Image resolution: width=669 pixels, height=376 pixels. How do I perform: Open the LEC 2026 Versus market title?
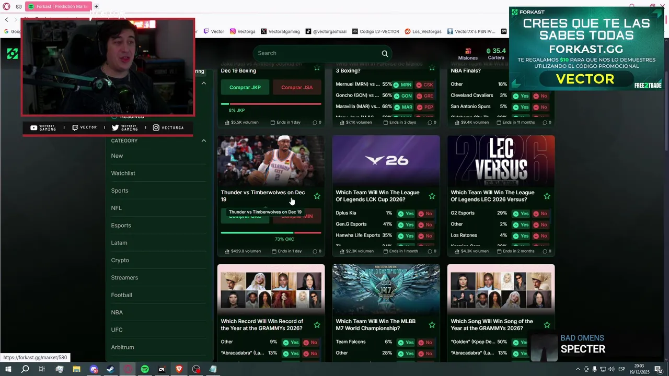(492, 196)
